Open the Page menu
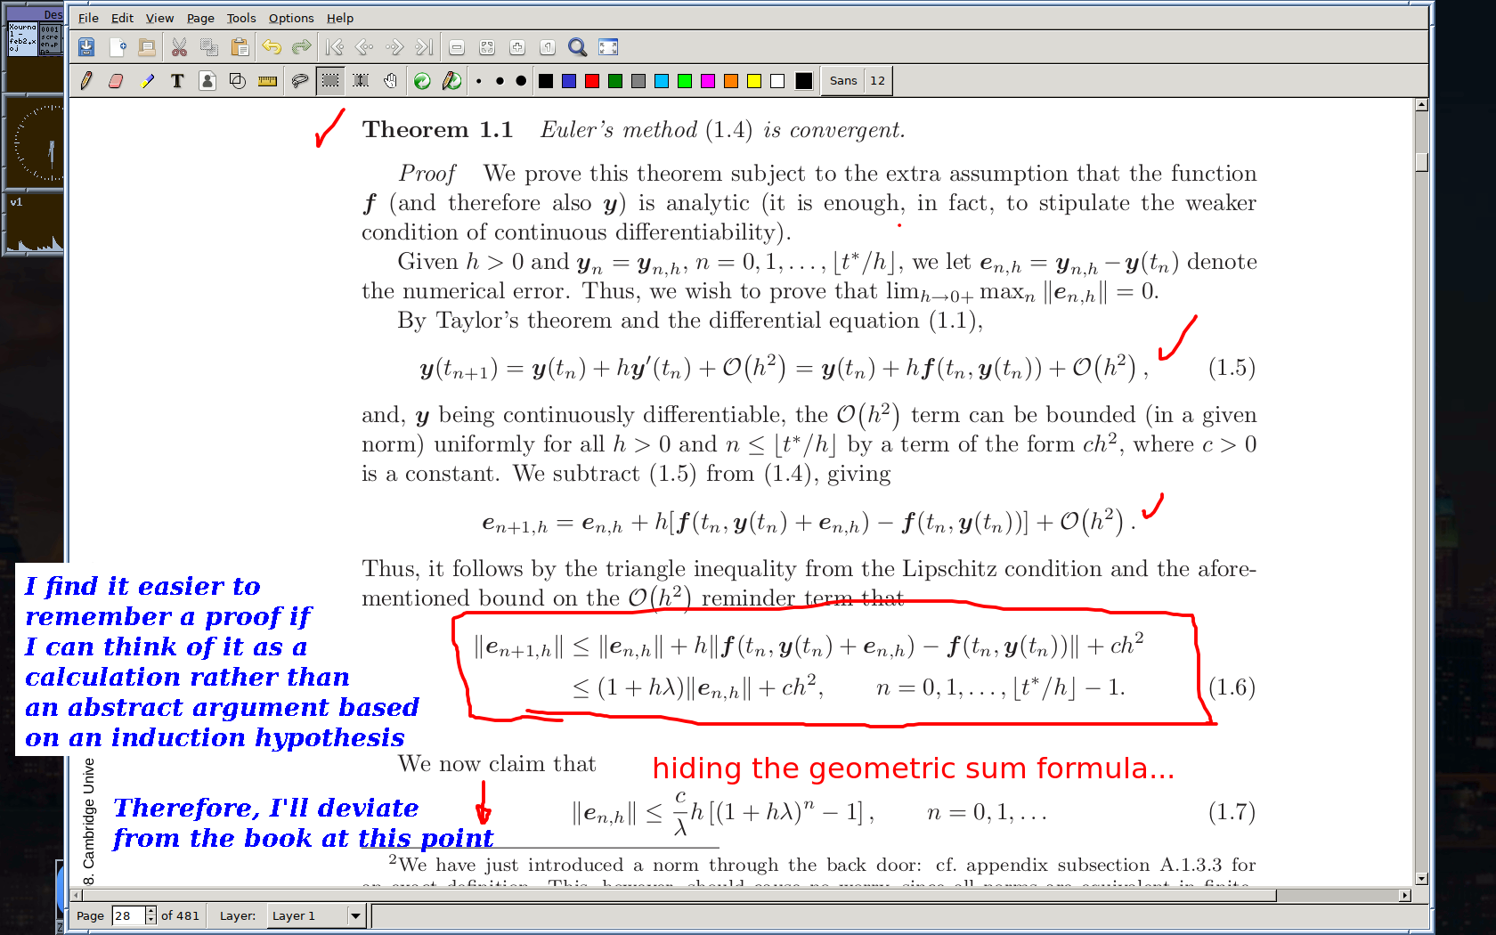Viewport: 1496px width, 935px height. 200,18
